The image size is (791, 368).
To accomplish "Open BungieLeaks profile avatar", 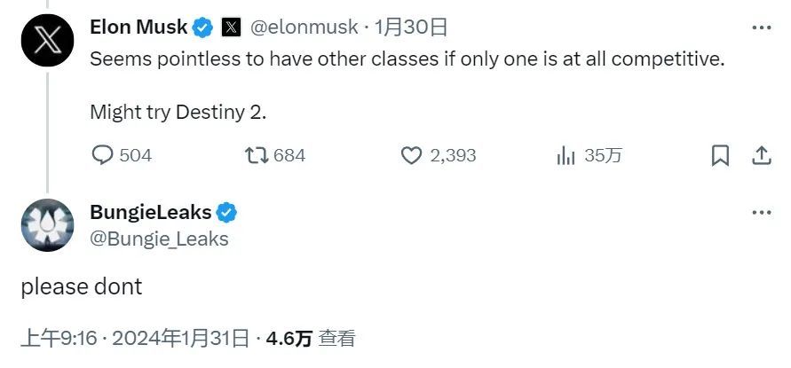I will pos(47,225).
